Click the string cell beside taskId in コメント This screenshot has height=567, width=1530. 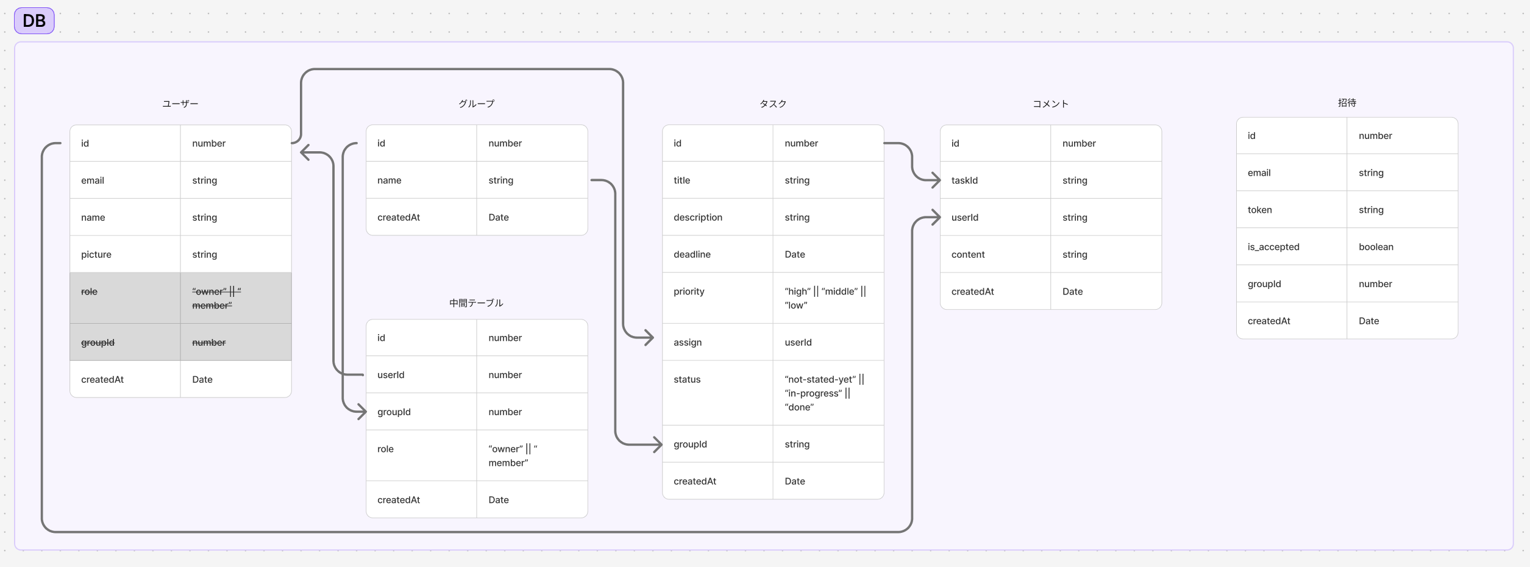pyautogui.click(x=1106, y=180)
